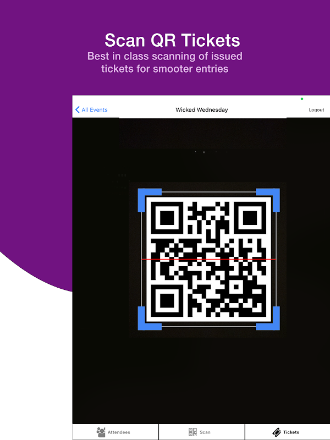Select the Attendees people icon
Screen dimensions: 330x440
click(101, 432)
